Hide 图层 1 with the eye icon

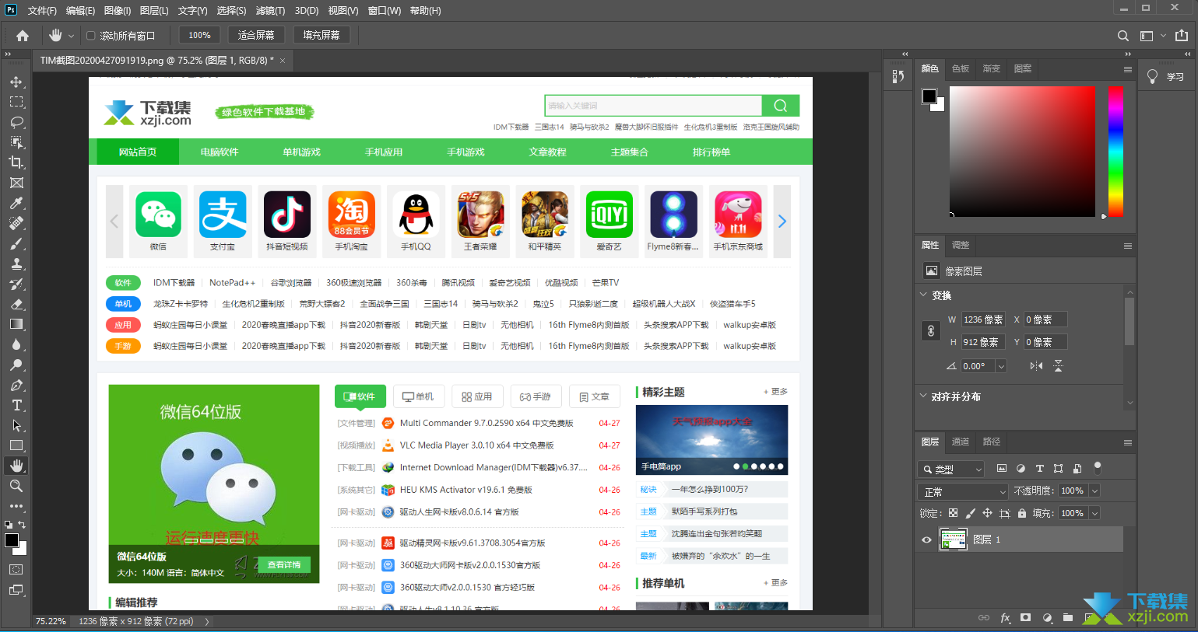pos(926,539)
